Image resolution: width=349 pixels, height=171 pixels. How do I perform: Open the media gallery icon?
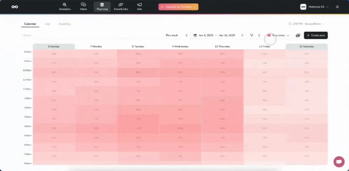[298, 35]
